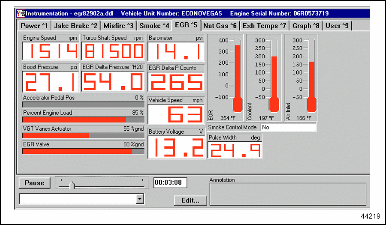Open the Jake Brake ^2 tab
386x225 pixels.
[x=76, y=26]
